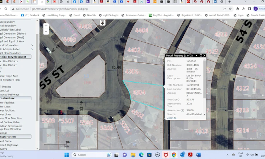Click the popup scroll-down arrow
The width and height of the screenshot is (265, 159).
click(205, 114)
